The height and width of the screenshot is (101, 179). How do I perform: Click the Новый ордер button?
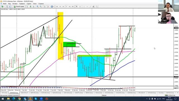pyautogui.click(x=19, y=6)
